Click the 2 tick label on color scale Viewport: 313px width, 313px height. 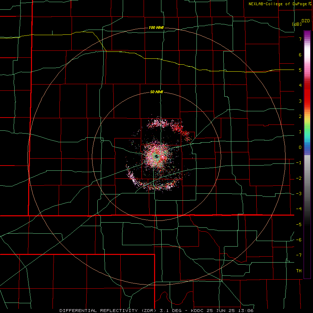(x=300, y=117)
